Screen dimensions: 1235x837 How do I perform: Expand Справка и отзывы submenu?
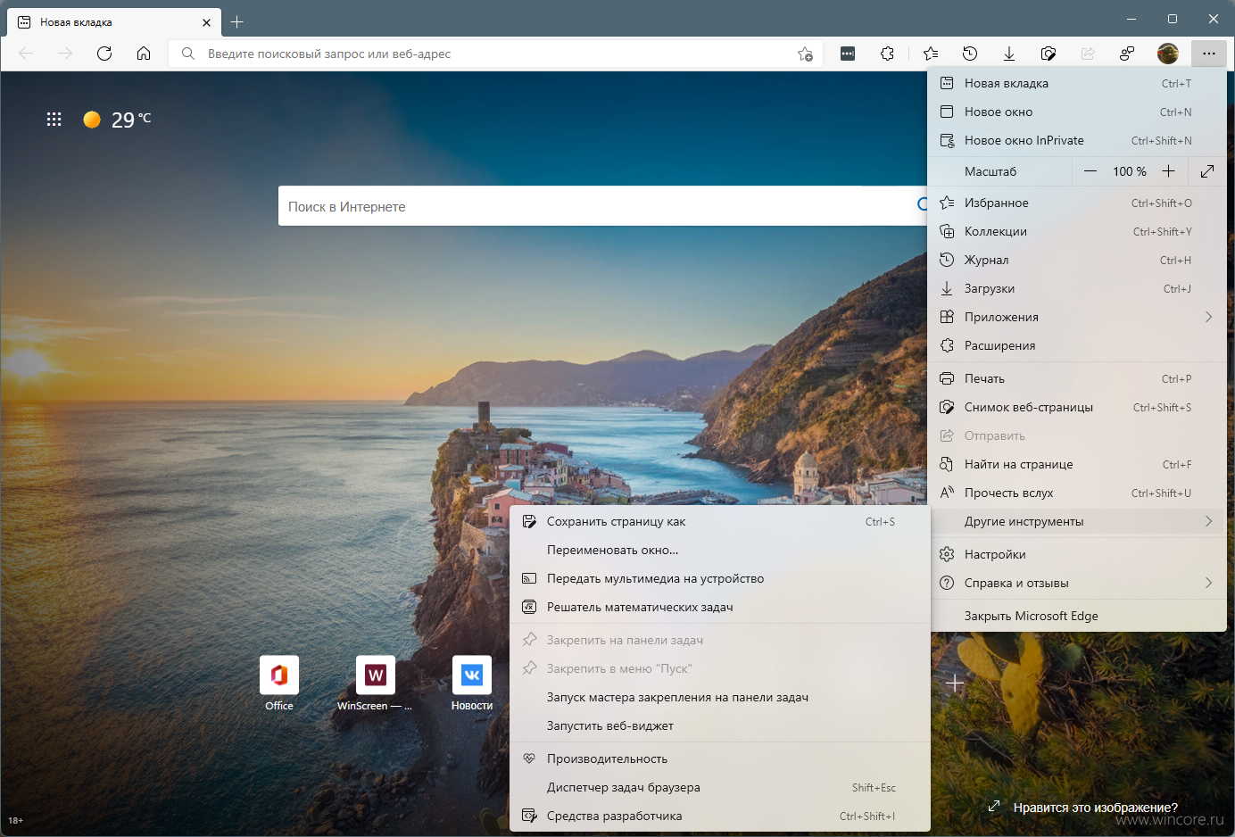(1077, 583)
